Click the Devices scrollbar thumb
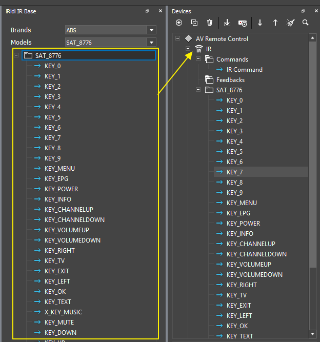This screenshot has height=342, width=320. 313,155
